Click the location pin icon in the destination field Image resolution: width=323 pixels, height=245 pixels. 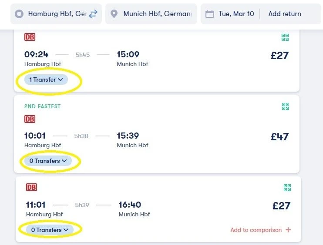(114, 14)
